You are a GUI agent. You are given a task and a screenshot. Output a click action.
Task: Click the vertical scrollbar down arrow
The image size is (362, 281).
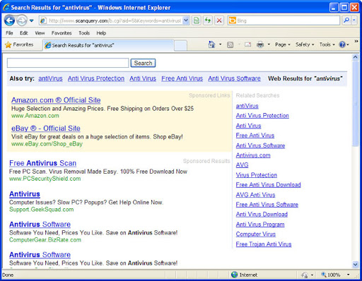coord(356,265)
